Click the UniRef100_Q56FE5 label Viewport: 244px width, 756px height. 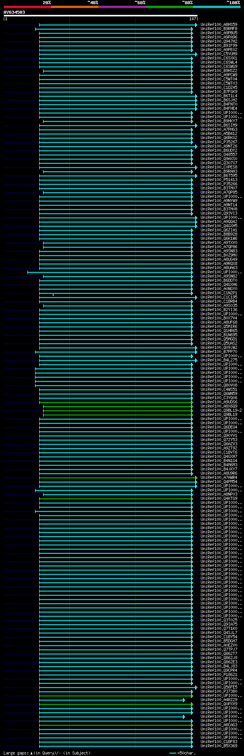219,687
